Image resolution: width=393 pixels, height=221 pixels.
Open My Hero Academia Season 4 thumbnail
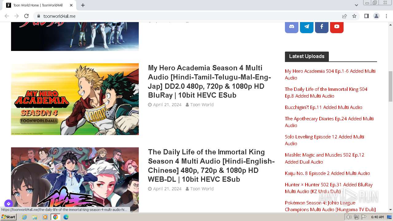pos(75,99)
